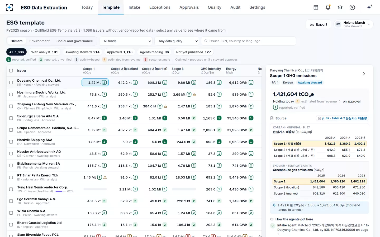The width and height of the screenshot is (380, 237).
Task: Check the Nordvik Shipping ASA row checkbox
Action: (11, 142)
